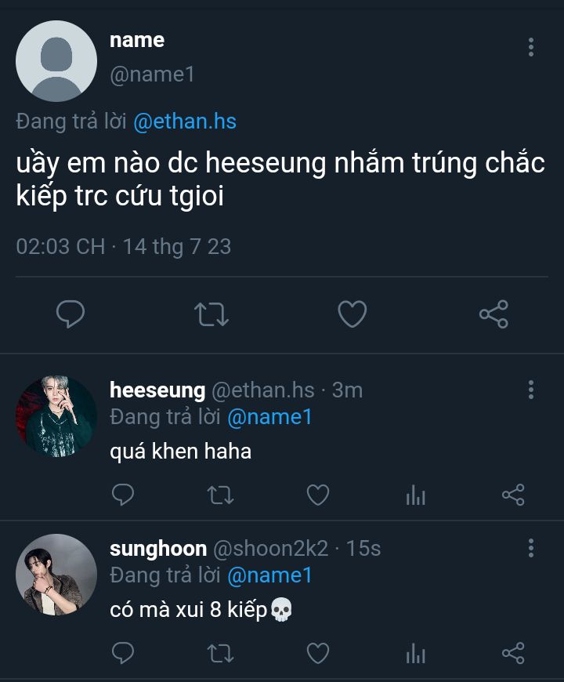Open the @name1 link in sunghoon's reply
564x682 pixels.
[x=269, y=575]
